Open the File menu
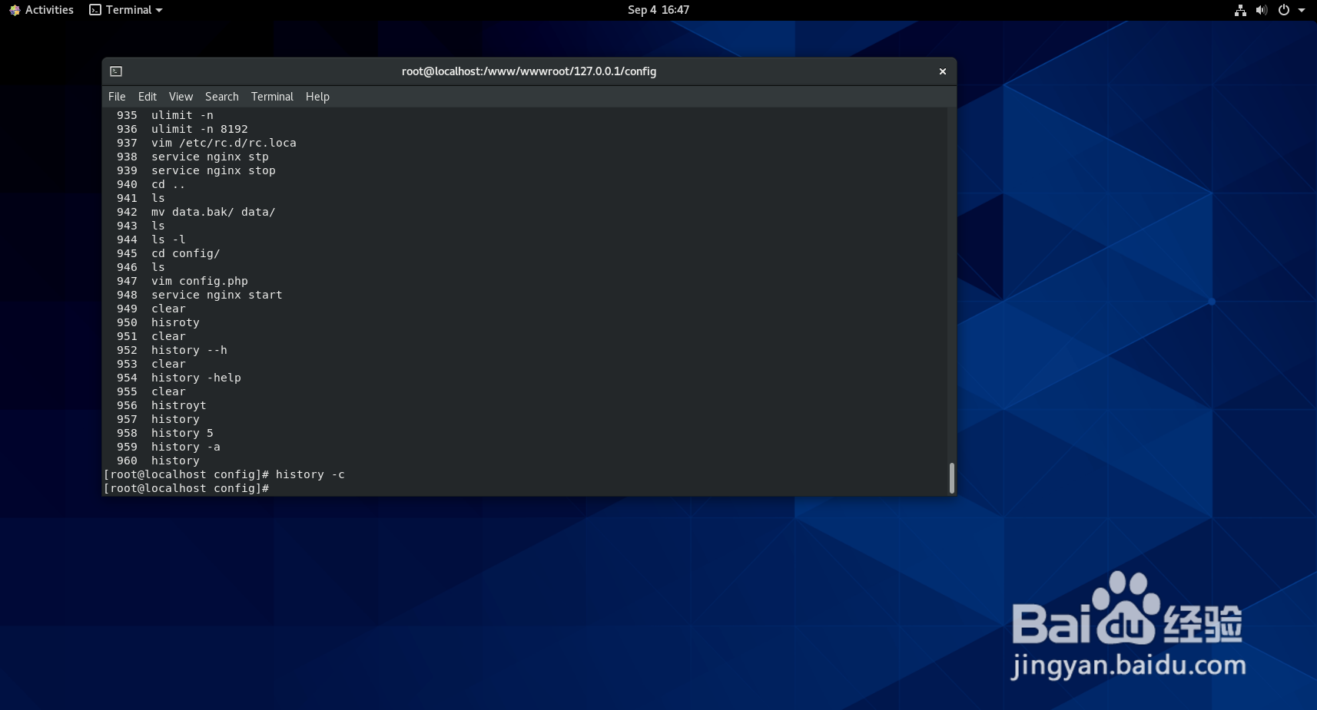The image size is (1317, 710). coord(117,97)
